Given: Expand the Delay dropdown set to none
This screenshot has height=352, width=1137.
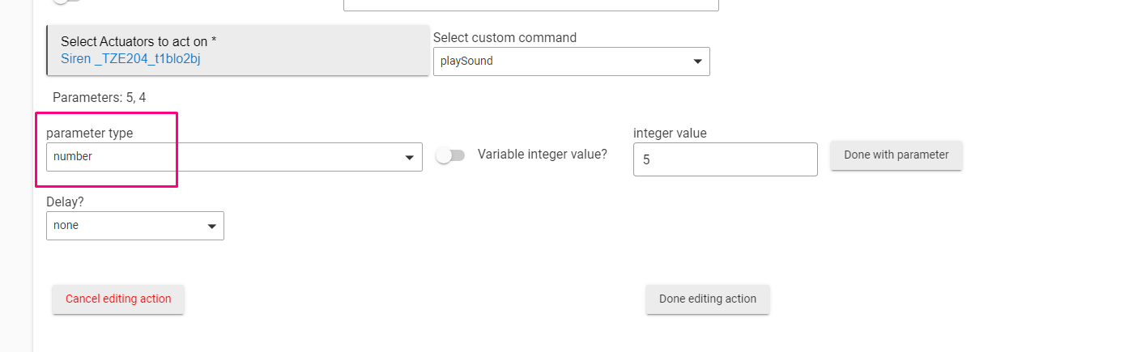Looking at the screenshot, I should click(135, 226).
